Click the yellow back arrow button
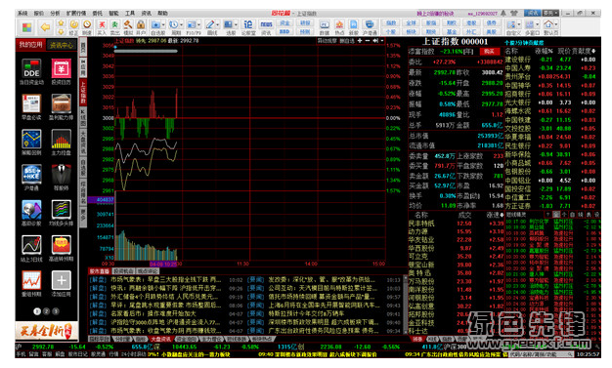The width and height of the screenshot is (612, 368). click(x=46, y=27)
